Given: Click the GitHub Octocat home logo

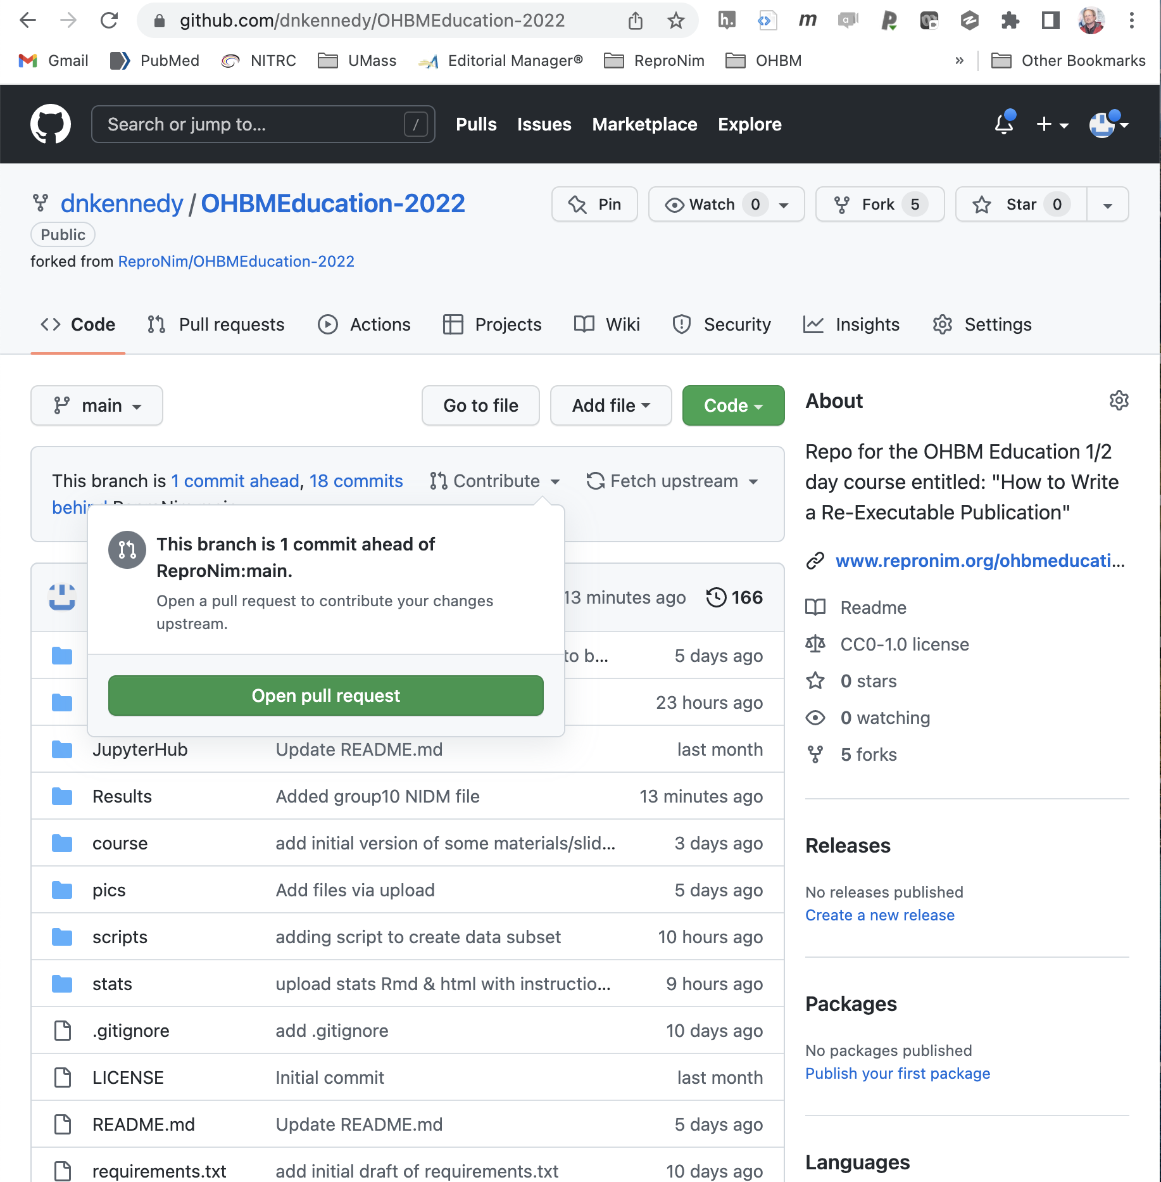Looking at the screenshot, I should pos(51,124).
